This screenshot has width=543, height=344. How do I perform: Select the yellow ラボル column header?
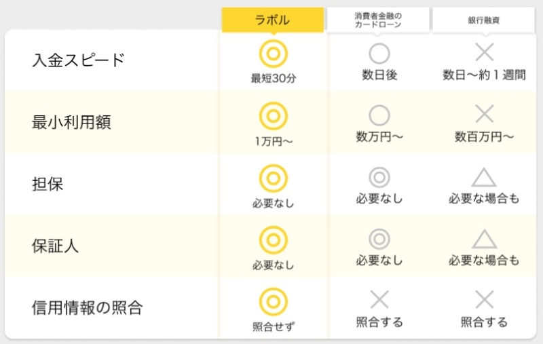click(272, 20)
